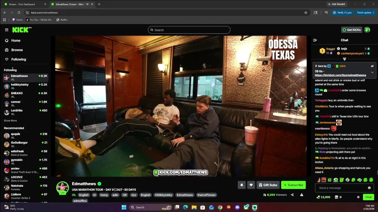
Task: Open Microsoft Edge from the taskbar
Action: click(185, 207)
